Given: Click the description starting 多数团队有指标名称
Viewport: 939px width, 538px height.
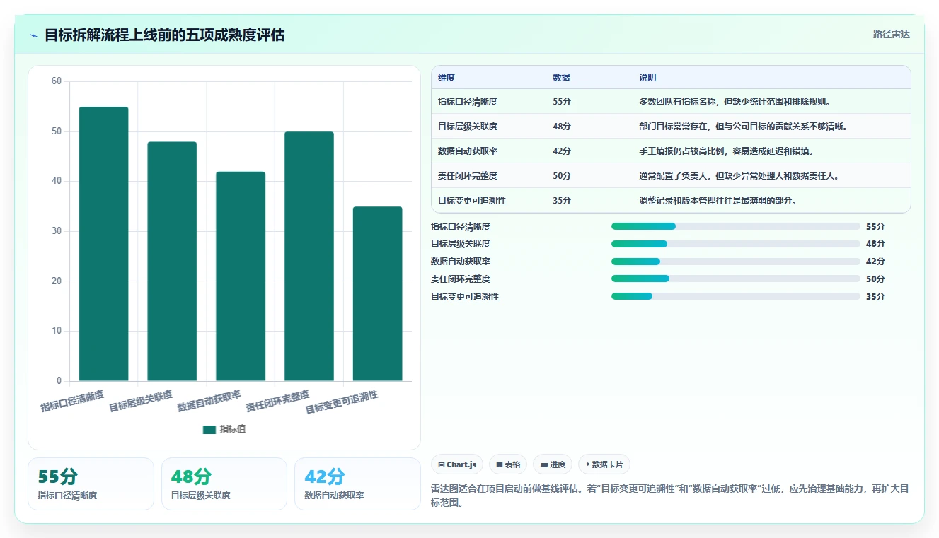Looking at the screenshot, I should pyautogui.click(x=735, y=102).
